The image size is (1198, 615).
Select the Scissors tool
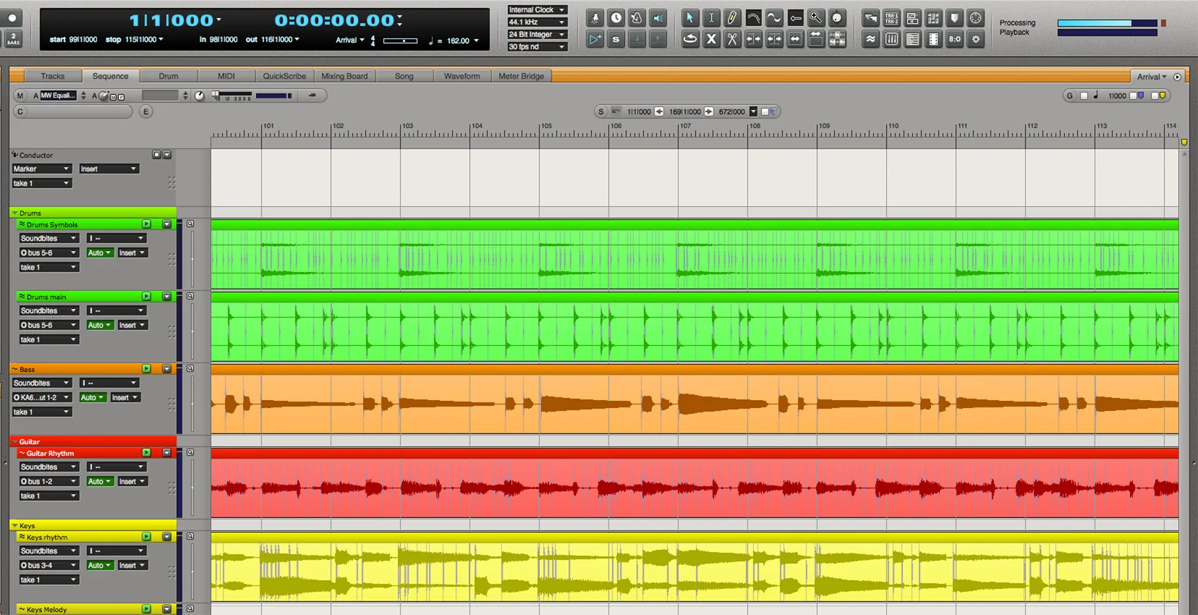pos(732,39)
